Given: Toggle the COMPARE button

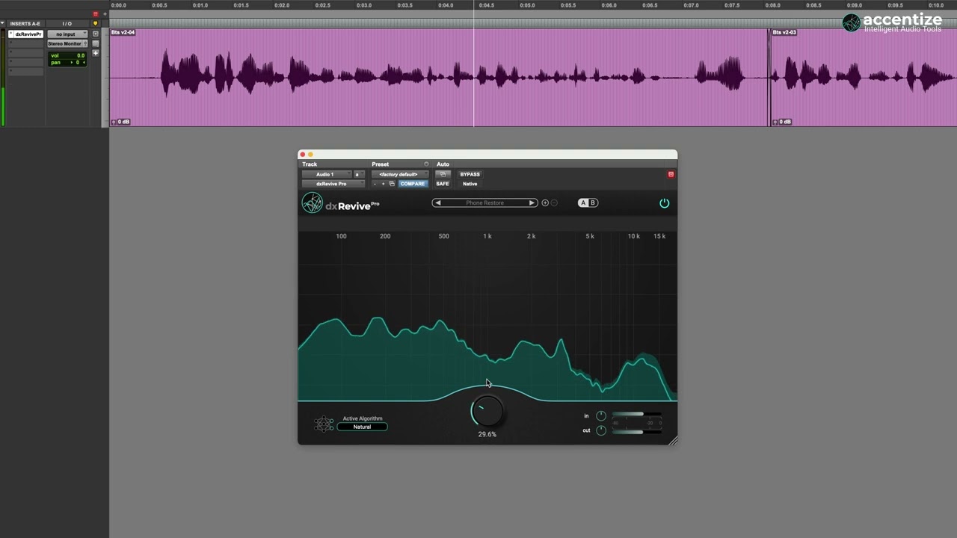Looking at the screenshot, I should click(x=412, y=184).
